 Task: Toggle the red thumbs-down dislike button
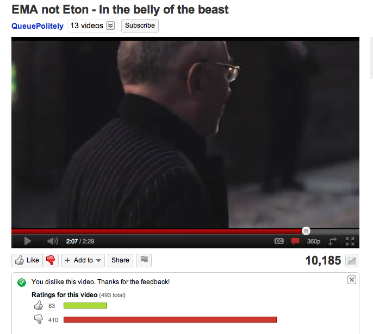point(51,260)
